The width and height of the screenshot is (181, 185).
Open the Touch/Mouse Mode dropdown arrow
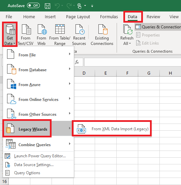point(85,5)
